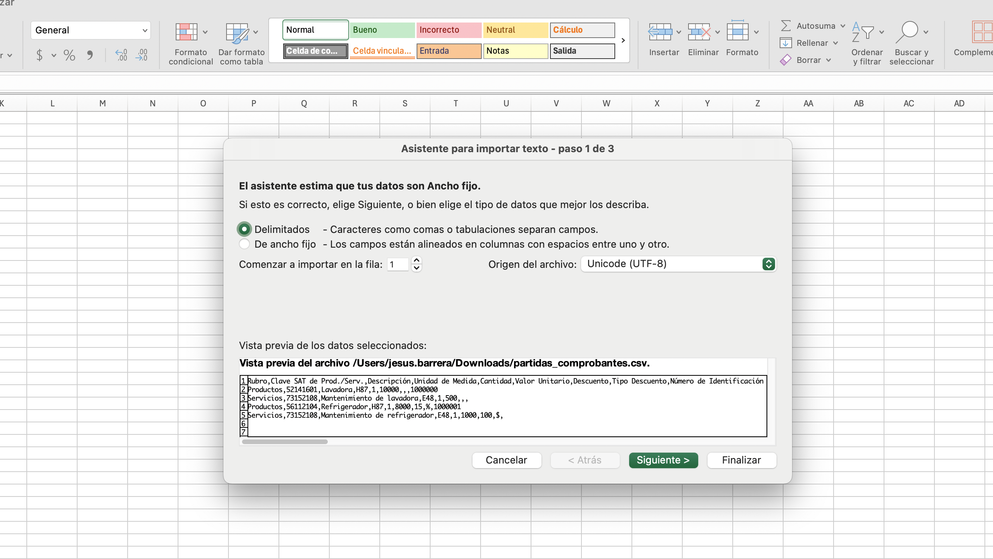This screenshot has height=559, width=993.
Task: Open the Autosuma menu
Action: (842, 26)
